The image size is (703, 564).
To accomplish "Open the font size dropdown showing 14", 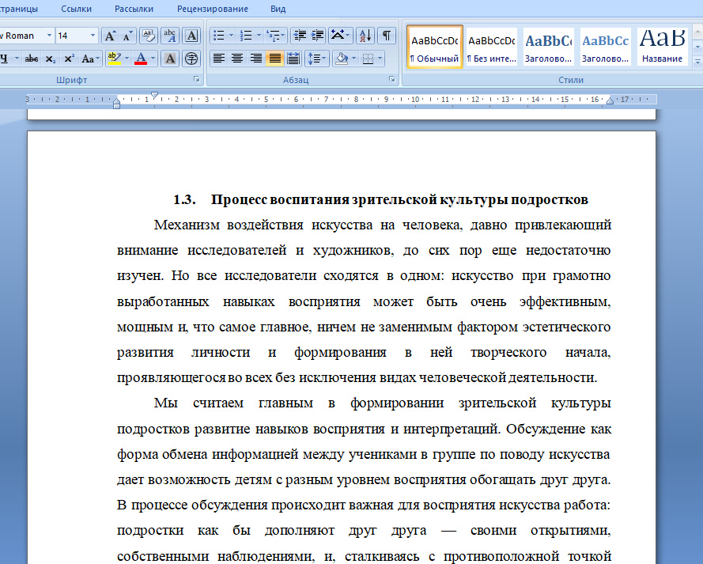I will [93, 36].
